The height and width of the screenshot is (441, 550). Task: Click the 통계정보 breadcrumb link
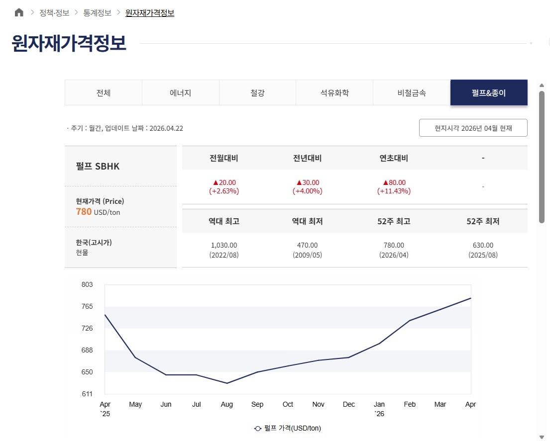97,13
